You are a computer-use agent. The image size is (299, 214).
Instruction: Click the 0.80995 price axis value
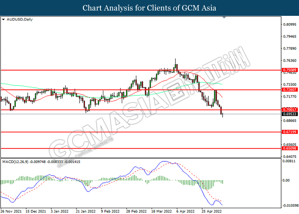(x=290, y=24)
